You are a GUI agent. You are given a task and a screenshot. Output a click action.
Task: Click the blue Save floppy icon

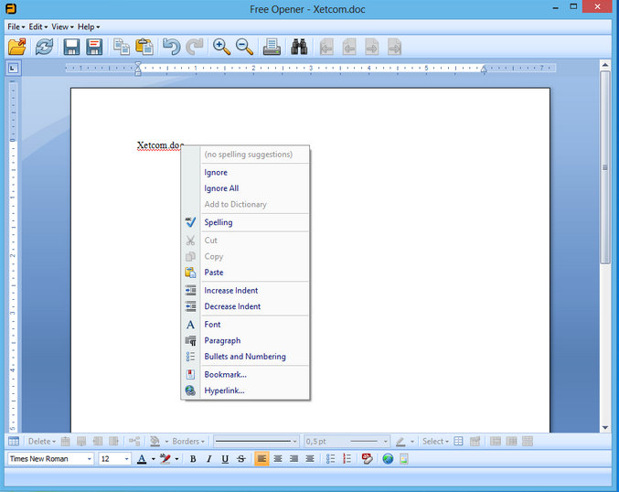point(71,47)
